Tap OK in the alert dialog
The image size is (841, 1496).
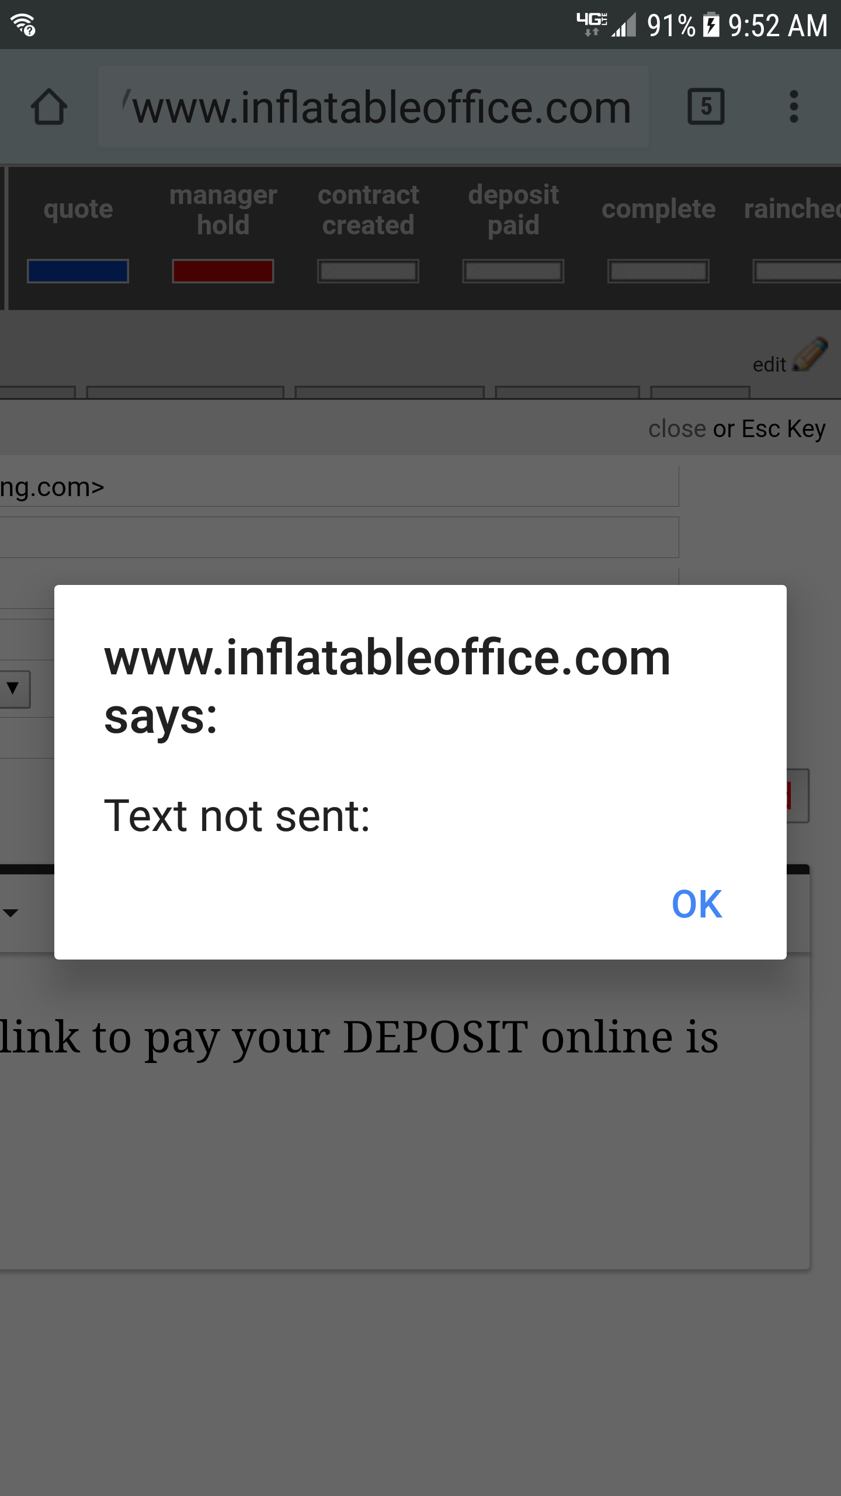(696, 904)
